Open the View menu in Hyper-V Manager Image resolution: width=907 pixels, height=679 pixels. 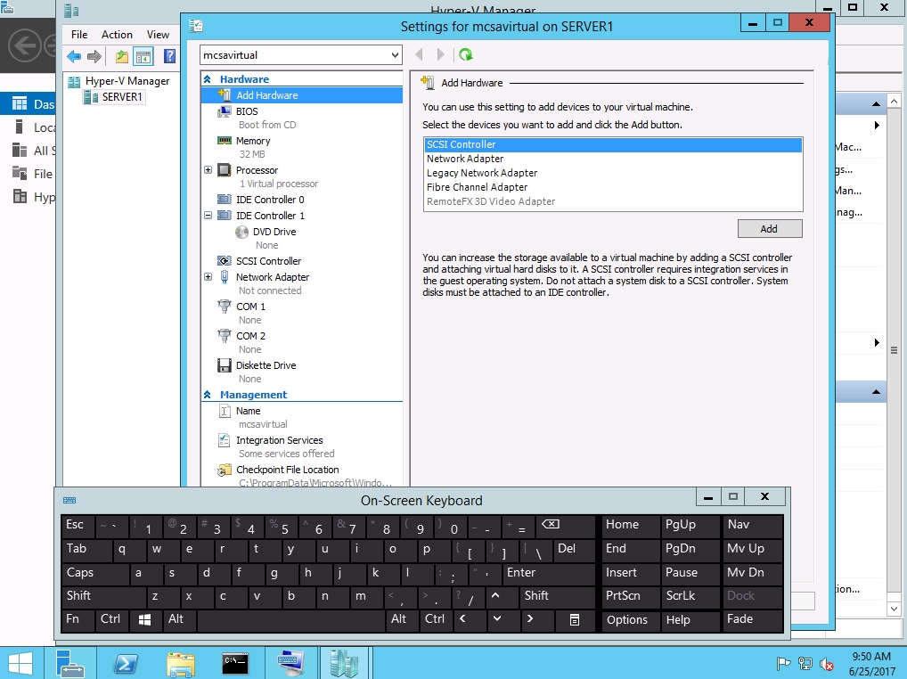tap(158, 35)
